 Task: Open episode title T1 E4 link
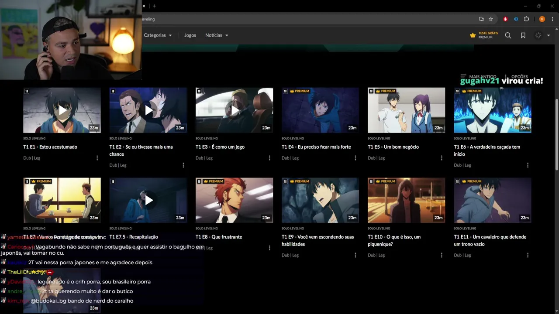[316, 147]
